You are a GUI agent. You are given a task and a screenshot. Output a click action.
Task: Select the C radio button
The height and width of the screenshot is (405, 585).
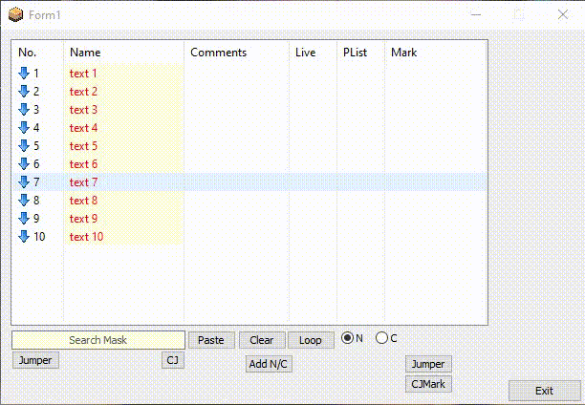[381, 337]
